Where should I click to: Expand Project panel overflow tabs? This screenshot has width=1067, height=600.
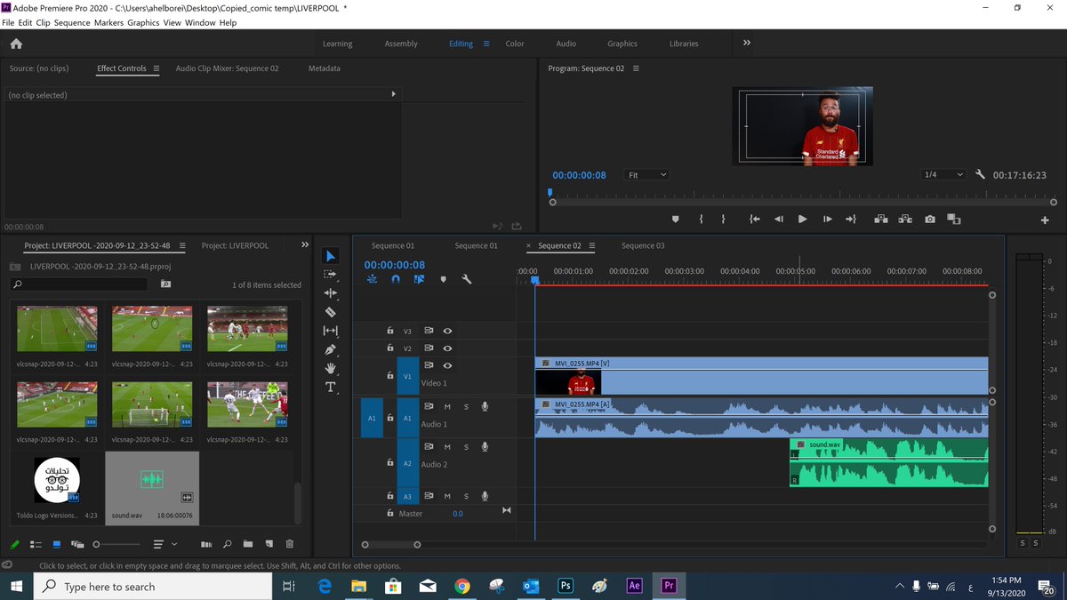coord(305,245)
